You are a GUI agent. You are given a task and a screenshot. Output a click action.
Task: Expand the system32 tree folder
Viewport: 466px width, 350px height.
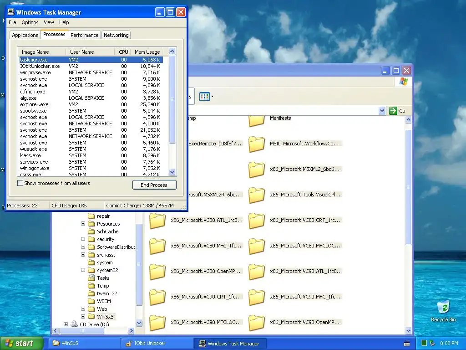tap(83, 270)
